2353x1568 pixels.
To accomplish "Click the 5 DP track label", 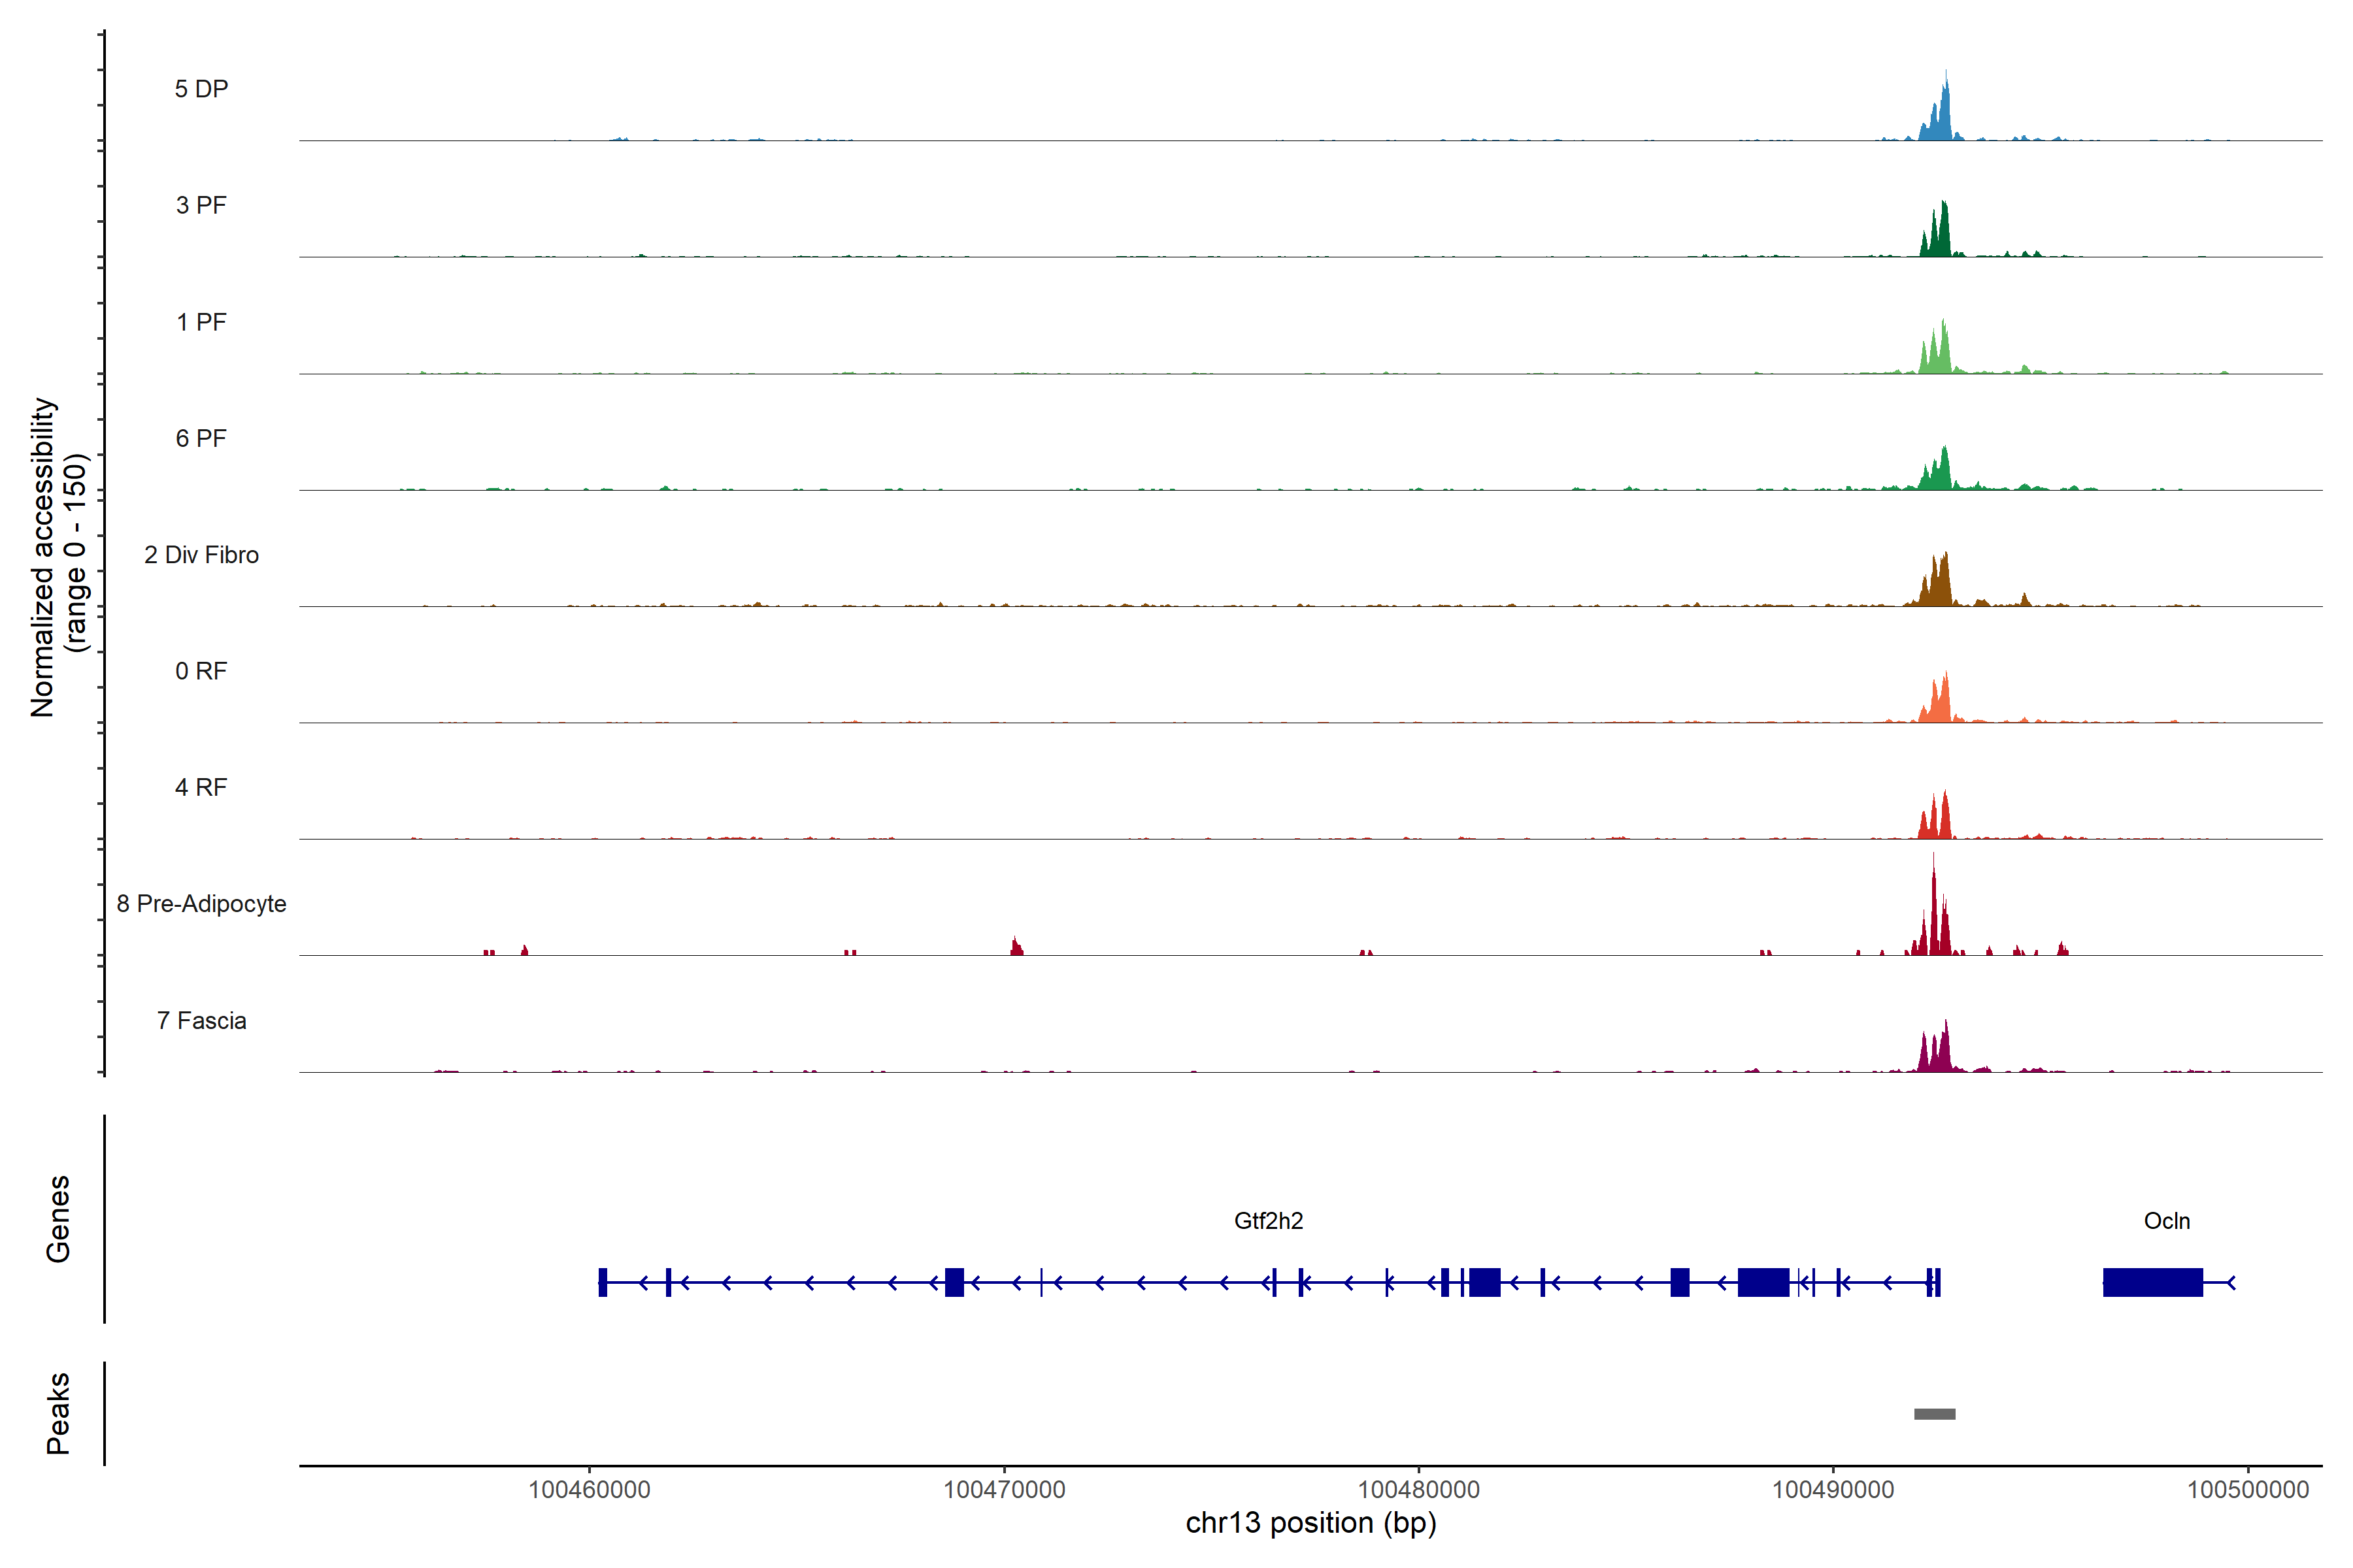I will [x=201, y=89].
